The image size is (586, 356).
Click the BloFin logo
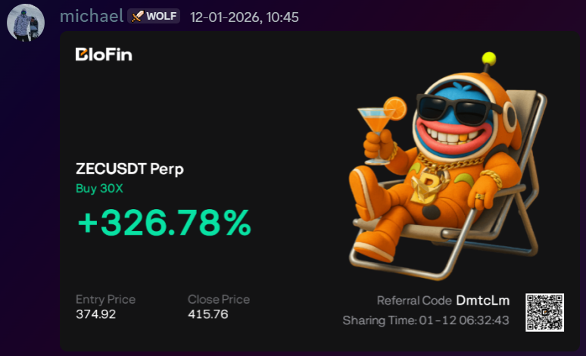tap(104, 54)
